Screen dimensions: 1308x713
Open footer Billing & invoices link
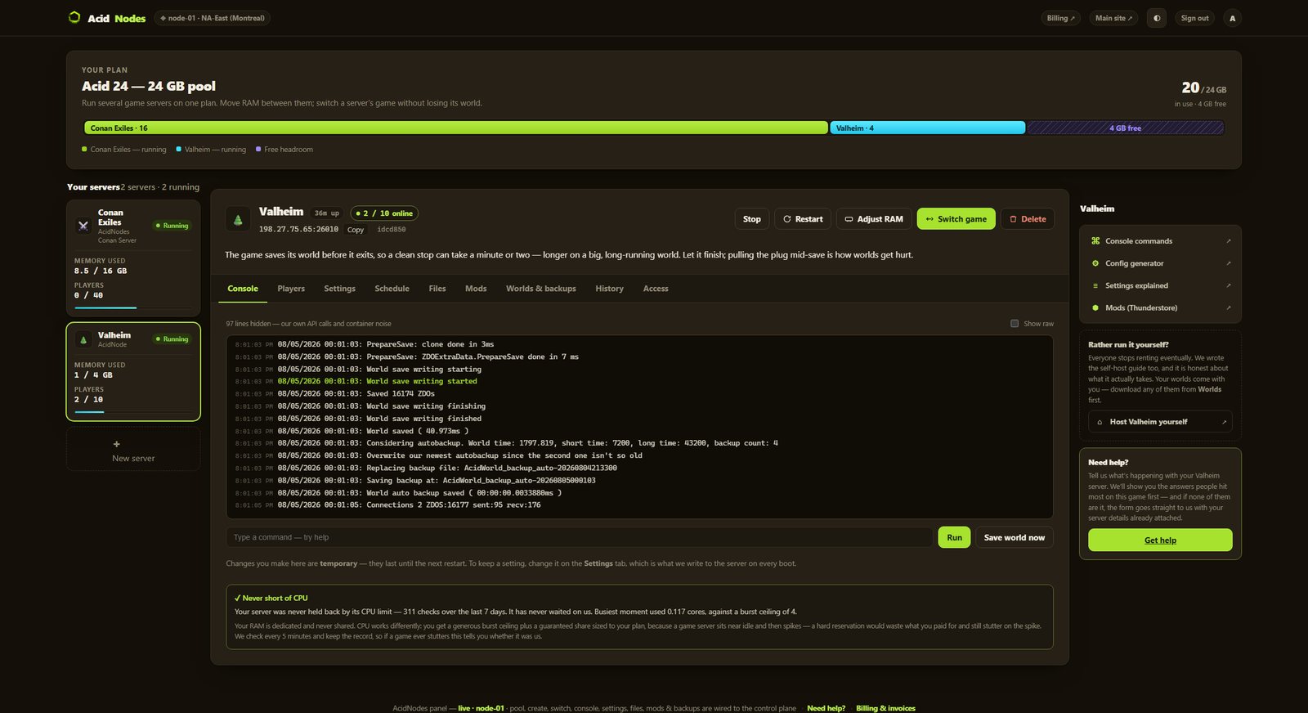[885, 708]
